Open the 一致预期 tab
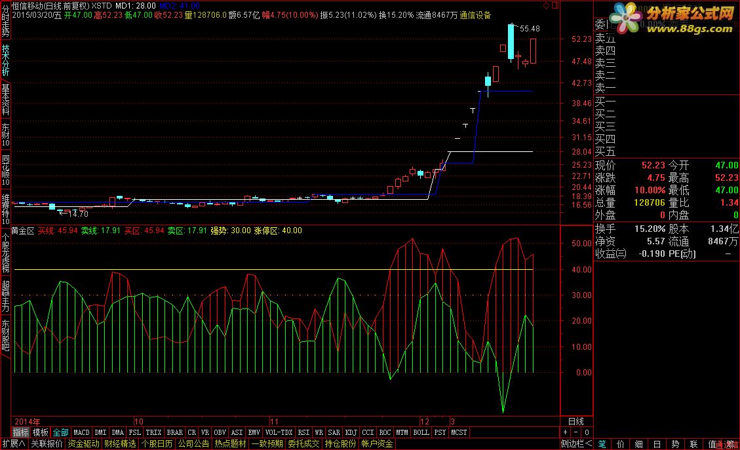 (x=267, y=444)
